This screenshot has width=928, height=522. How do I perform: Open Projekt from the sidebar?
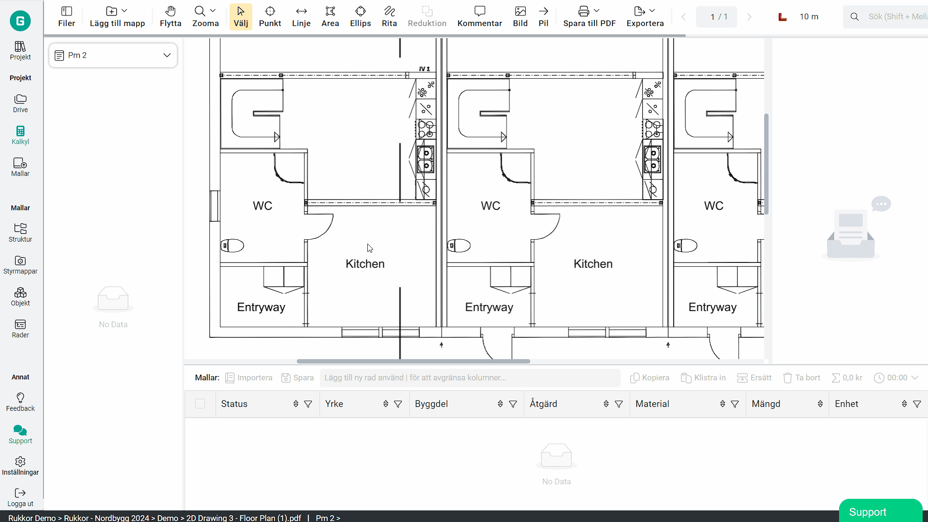click(20, 51)
